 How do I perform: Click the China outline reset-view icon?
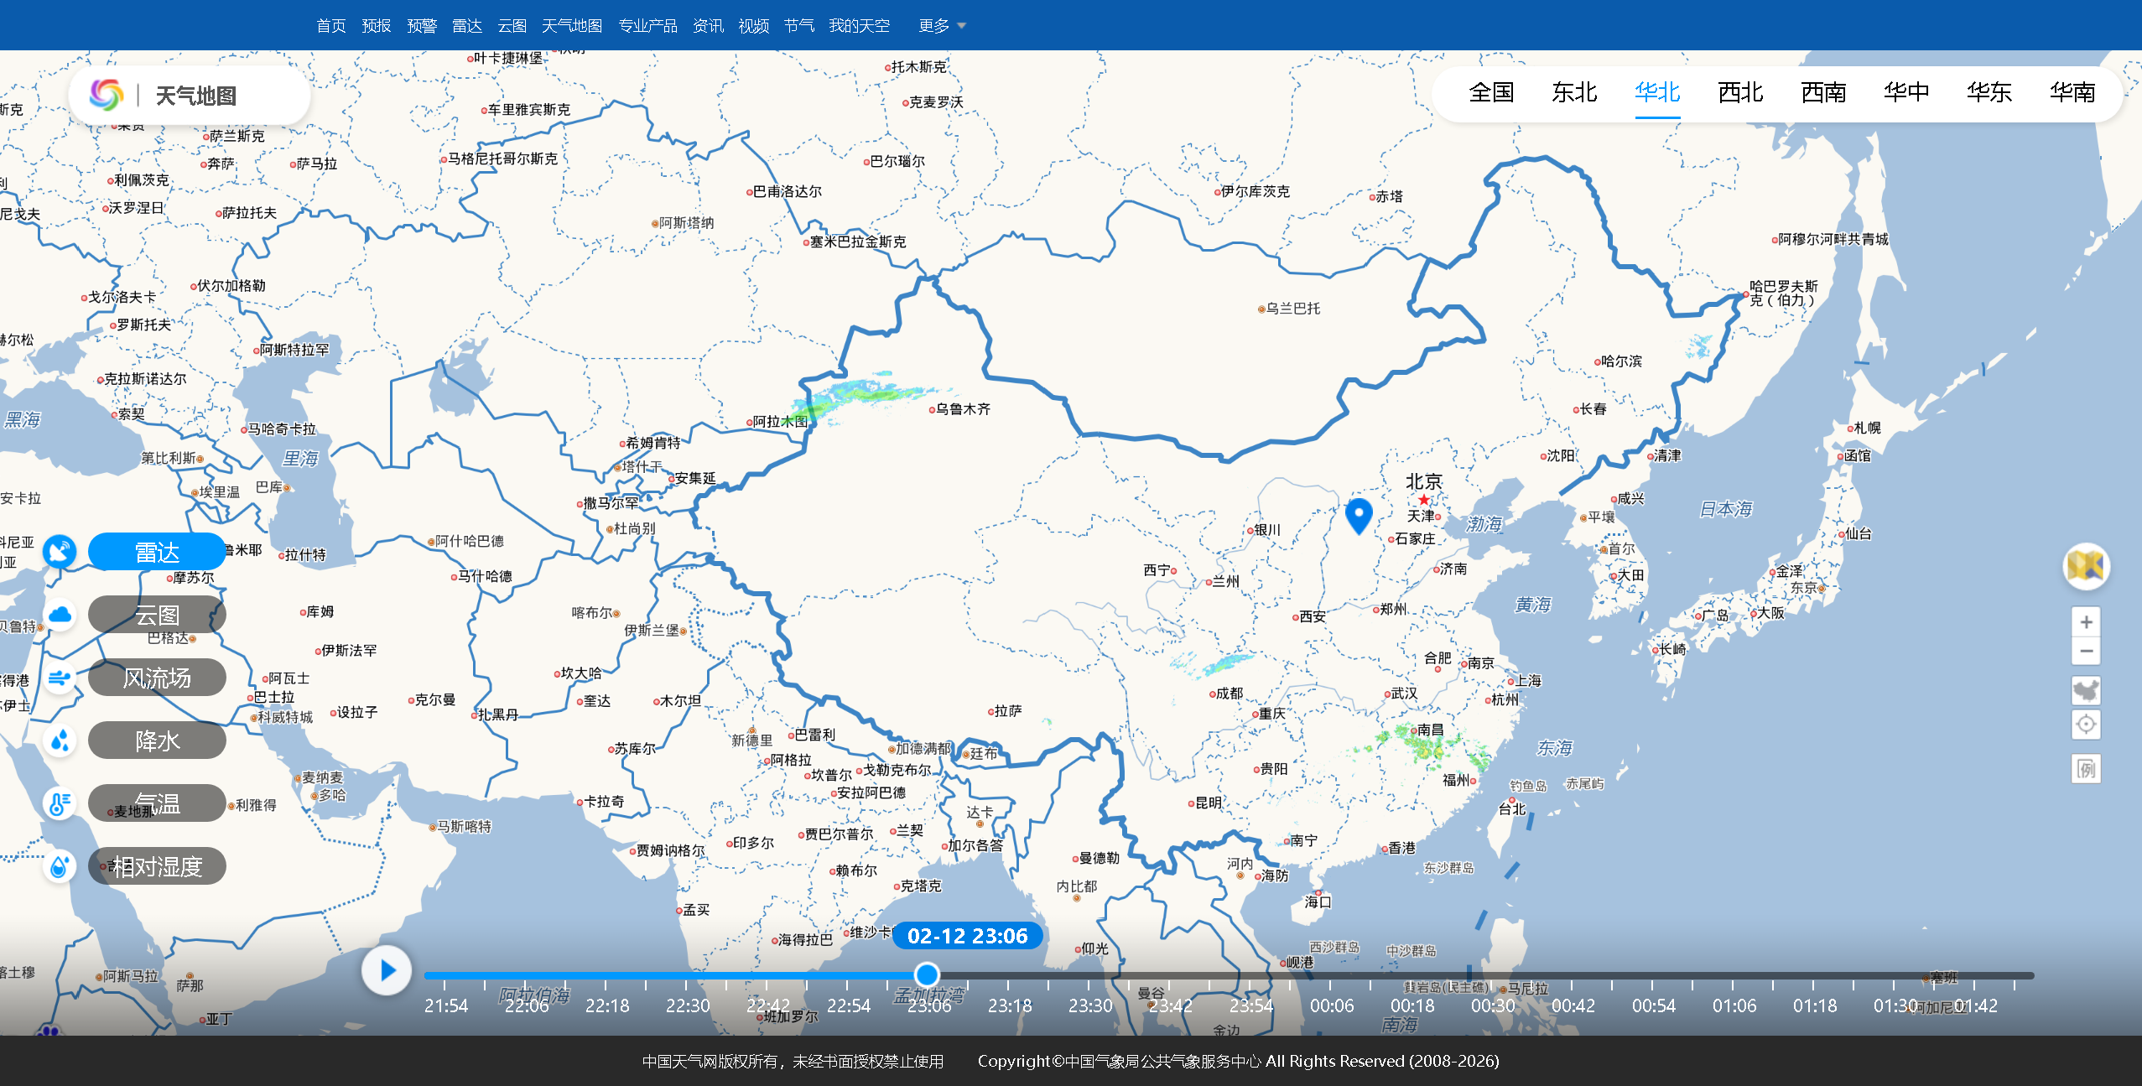2086,690
